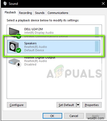Click the Speakers volume level meter
The height and width of the screenshot is (121, 107).
(97, 46)
